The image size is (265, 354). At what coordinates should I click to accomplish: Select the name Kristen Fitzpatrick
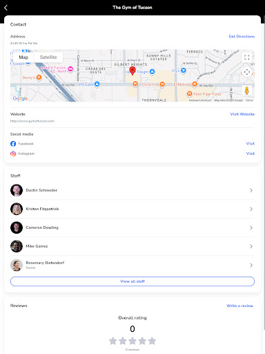point(42,209)
